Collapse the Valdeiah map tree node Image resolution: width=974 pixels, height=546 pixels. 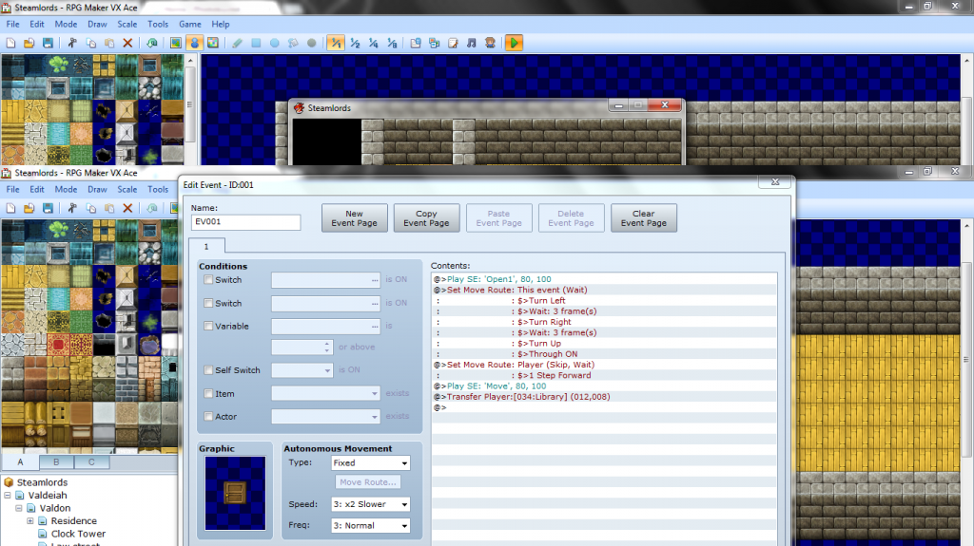[8, 495]
